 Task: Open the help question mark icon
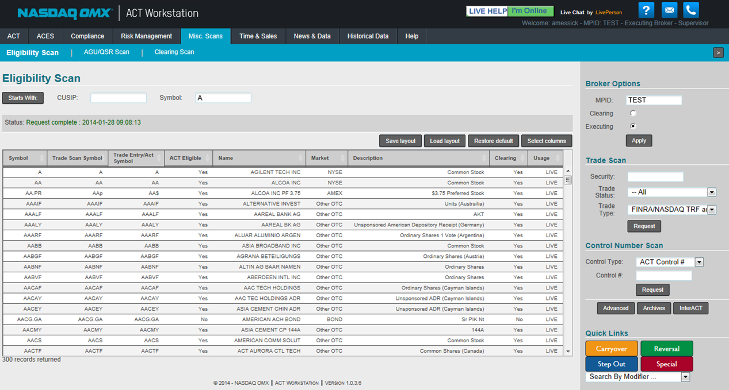[x=647, y=10]
